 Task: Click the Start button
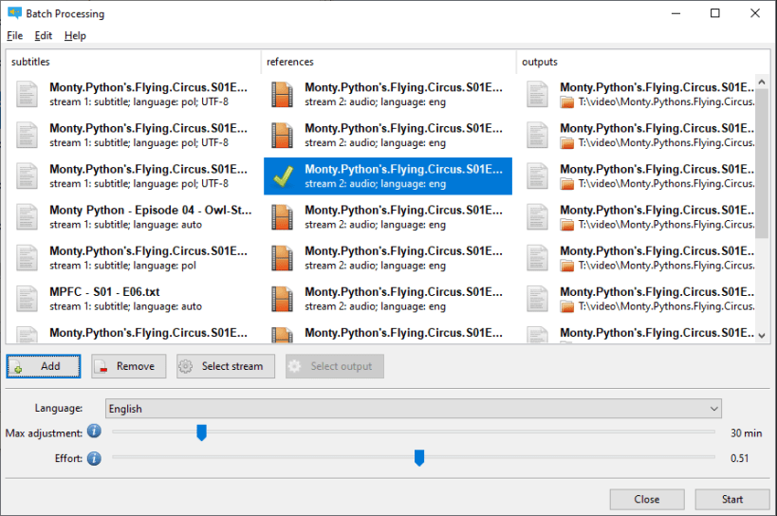coord(731,499)
